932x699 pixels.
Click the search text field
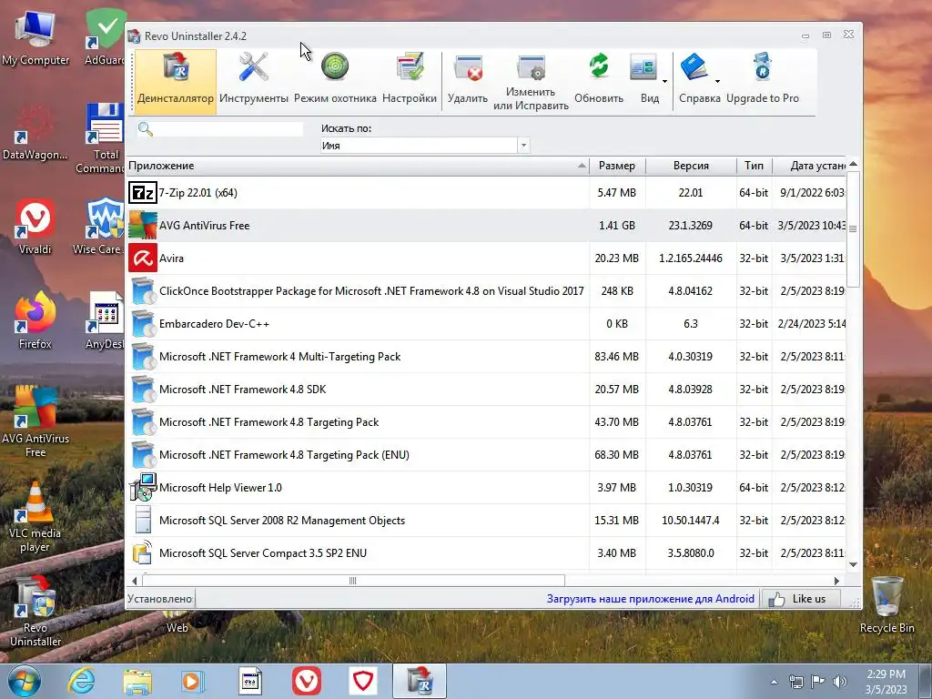tap(228, 129)
